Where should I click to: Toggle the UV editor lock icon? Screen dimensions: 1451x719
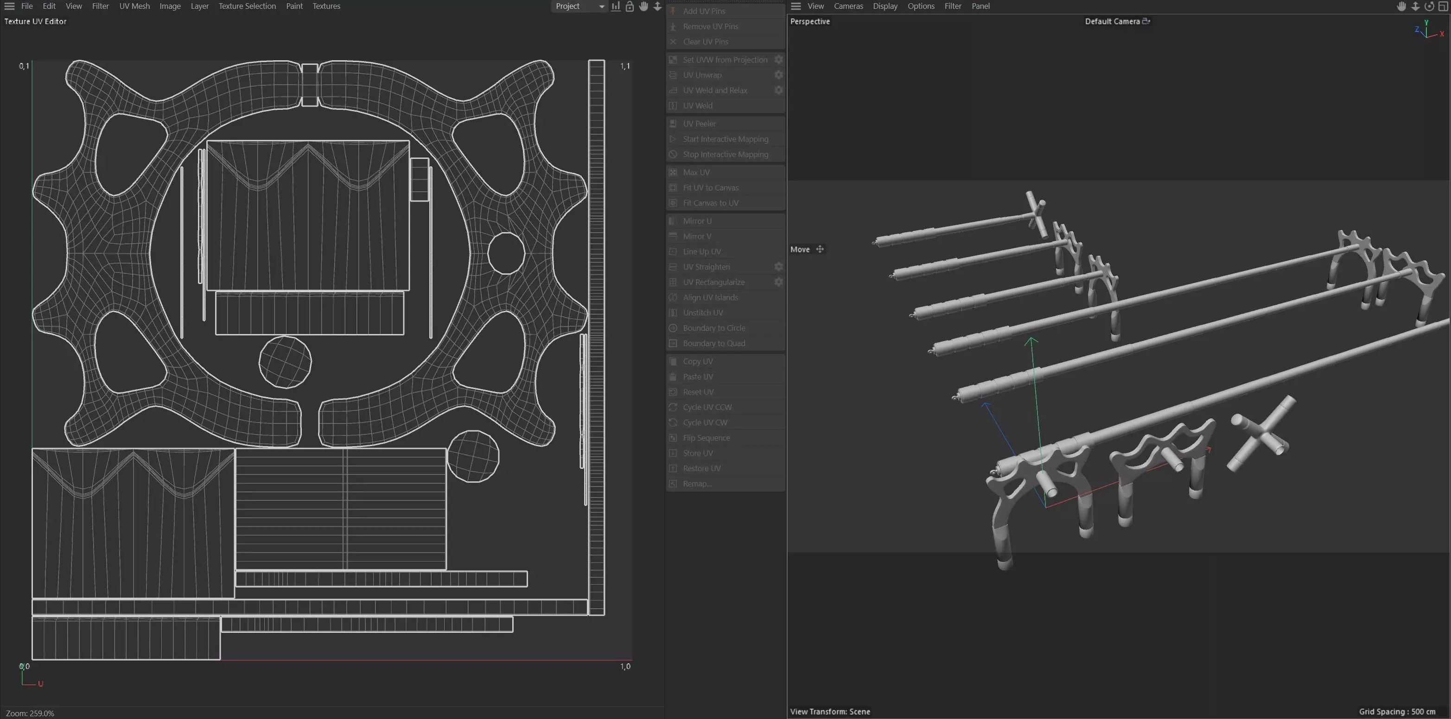pyautogui.click(x=630, y=6)
